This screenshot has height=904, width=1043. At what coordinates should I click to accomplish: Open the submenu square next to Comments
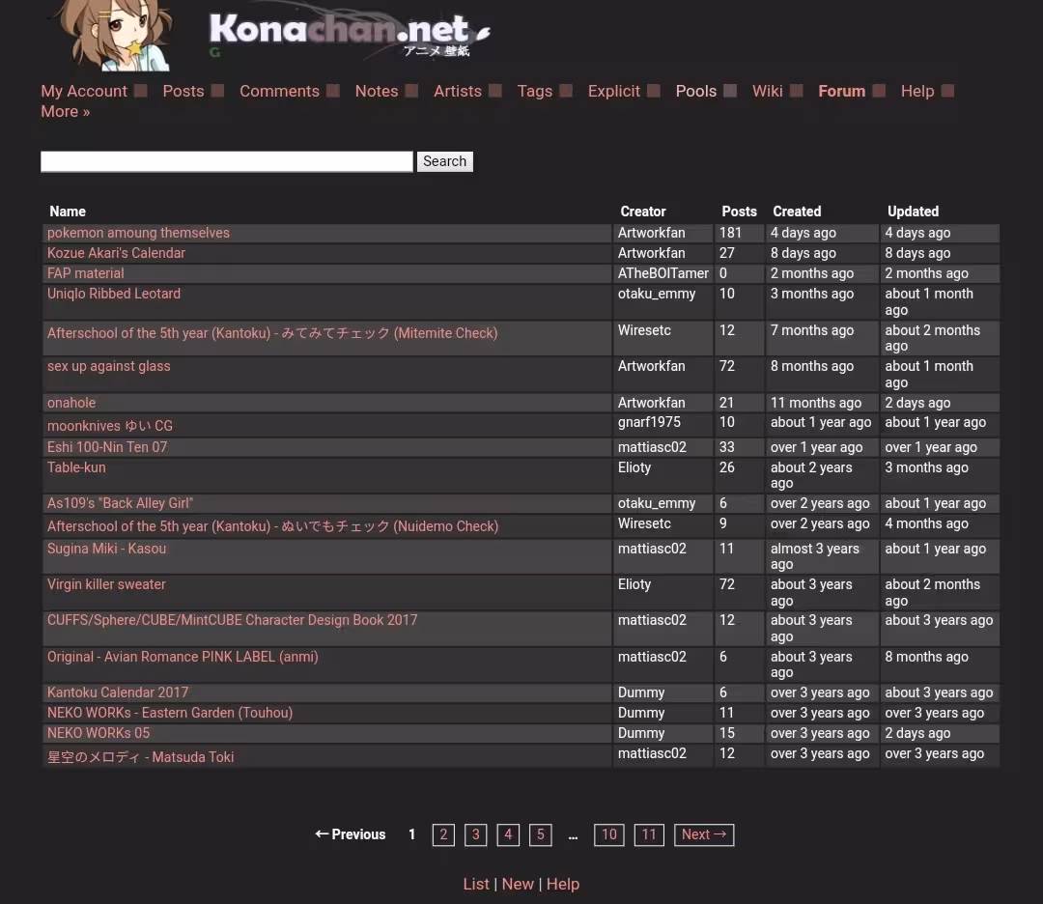333,91
